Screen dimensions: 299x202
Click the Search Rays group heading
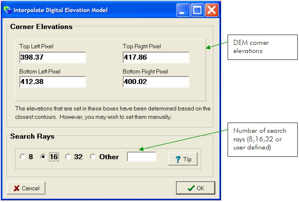point(32,137)
